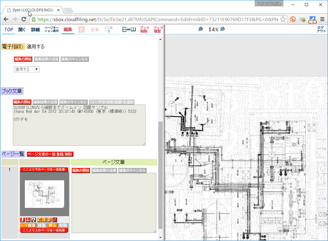The image size is (328, 241).
Task: Open the 詳細 menu item
Action: pos(35,30)
